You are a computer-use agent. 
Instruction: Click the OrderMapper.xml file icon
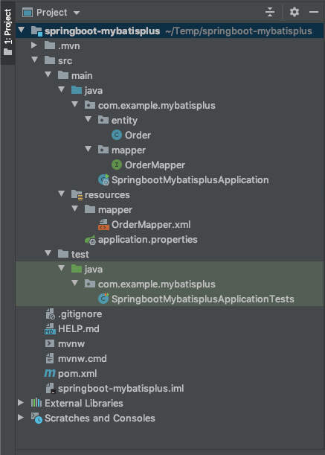tap(104, 225)
